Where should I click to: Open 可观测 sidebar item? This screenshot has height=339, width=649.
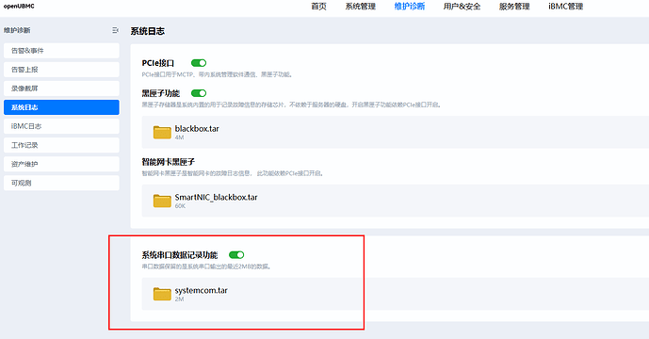(61, 183)
